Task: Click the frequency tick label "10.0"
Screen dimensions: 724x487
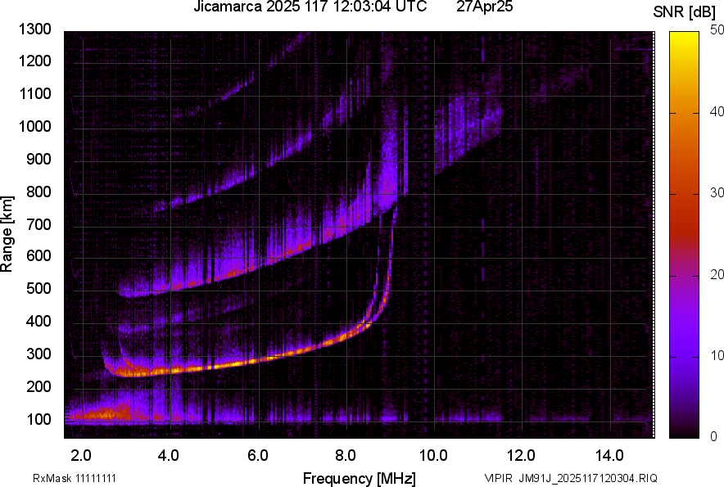Action: [433, 456]
